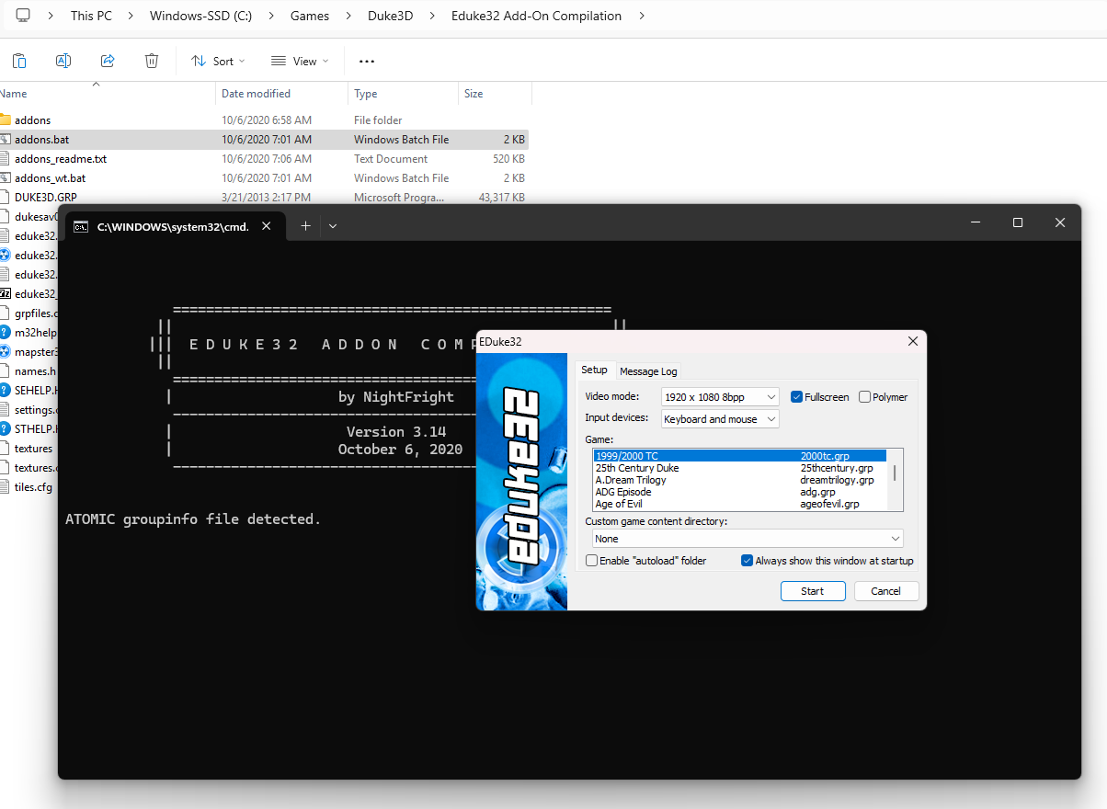Select the settings.c file icon
1107x809 pixels.
pyautogui.click(x=6, y=410)
